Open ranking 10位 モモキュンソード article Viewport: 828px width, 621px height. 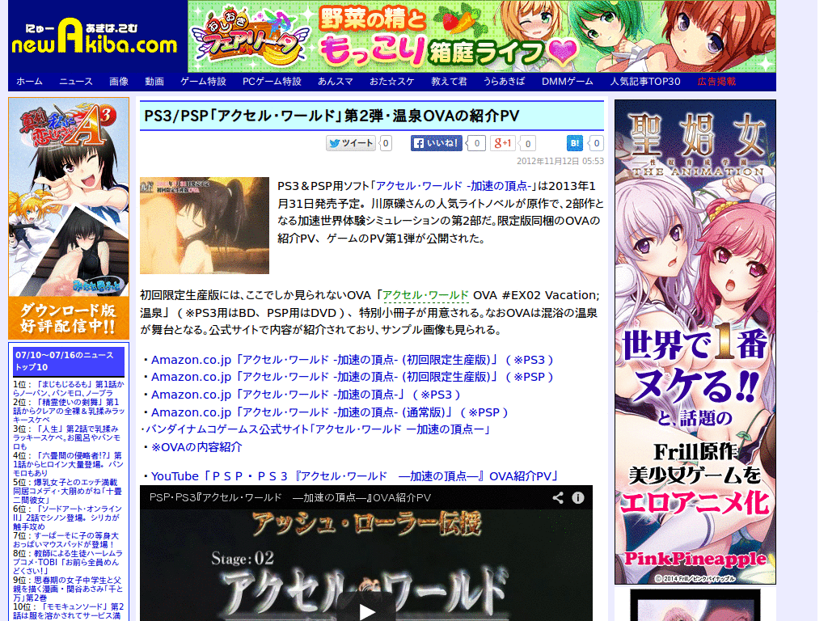coord(69,611)
